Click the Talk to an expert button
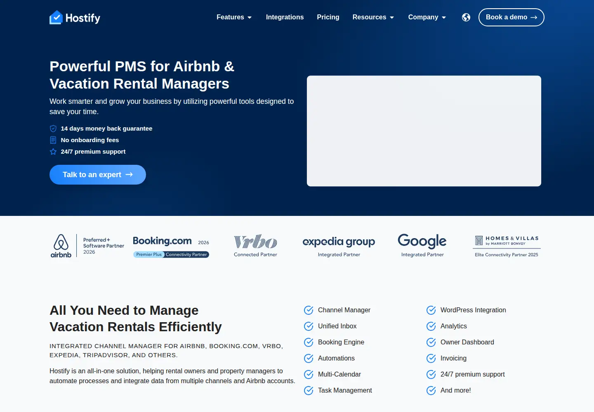 (98, 175)
